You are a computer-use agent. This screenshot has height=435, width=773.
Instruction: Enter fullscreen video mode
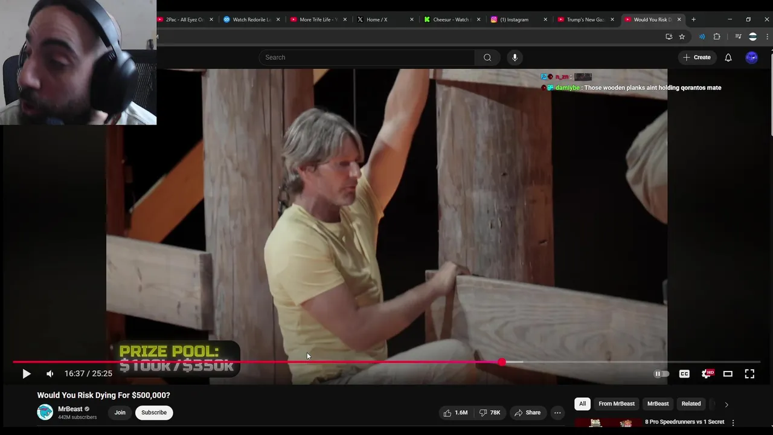coord(749,374)
